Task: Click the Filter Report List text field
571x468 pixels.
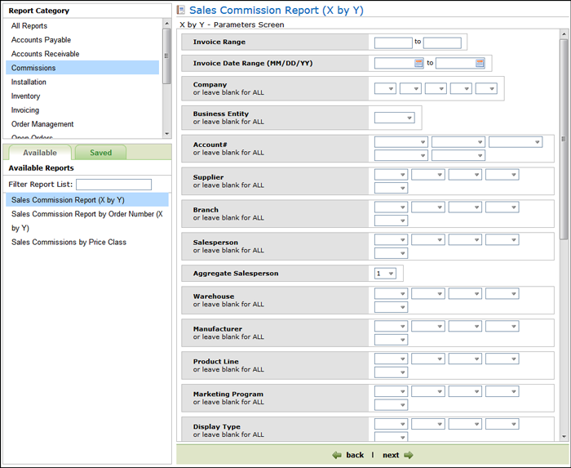Action: pos(113,185)
